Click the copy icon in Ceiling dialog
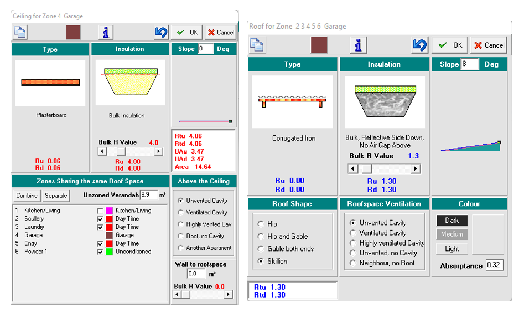The image size is (524, 317). click(20, 32)
